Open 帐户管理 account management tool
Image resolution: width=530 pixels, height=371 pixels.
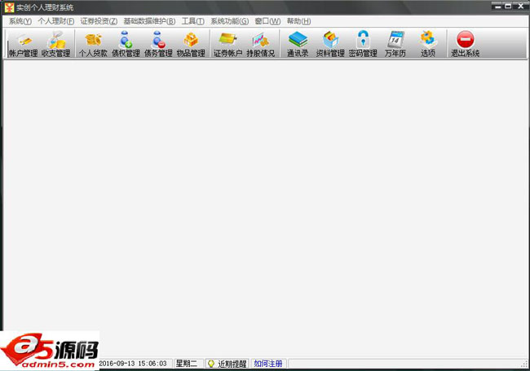(x=23, y=44)
